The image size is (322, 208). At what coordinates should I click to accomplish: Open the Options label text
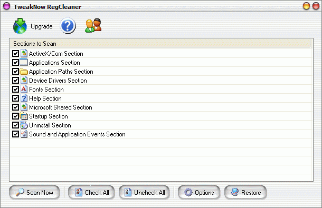(204, 193)
